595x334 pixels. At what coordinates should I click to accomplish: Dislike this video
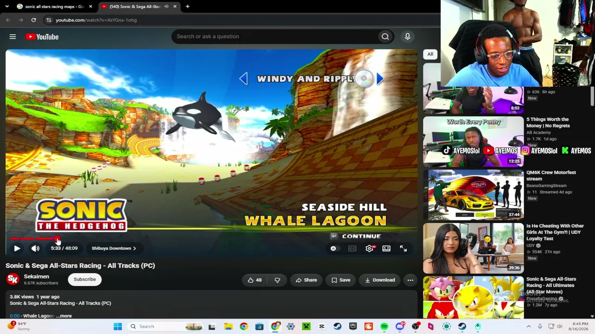[277, 280]
